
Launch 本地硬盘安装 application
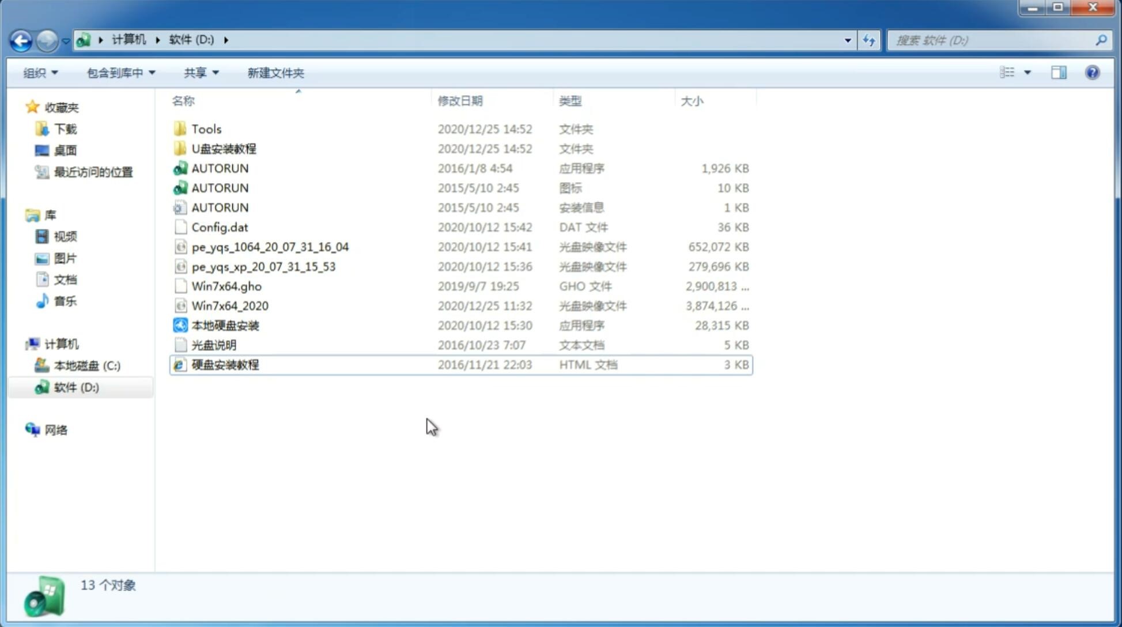coord(225,325)
